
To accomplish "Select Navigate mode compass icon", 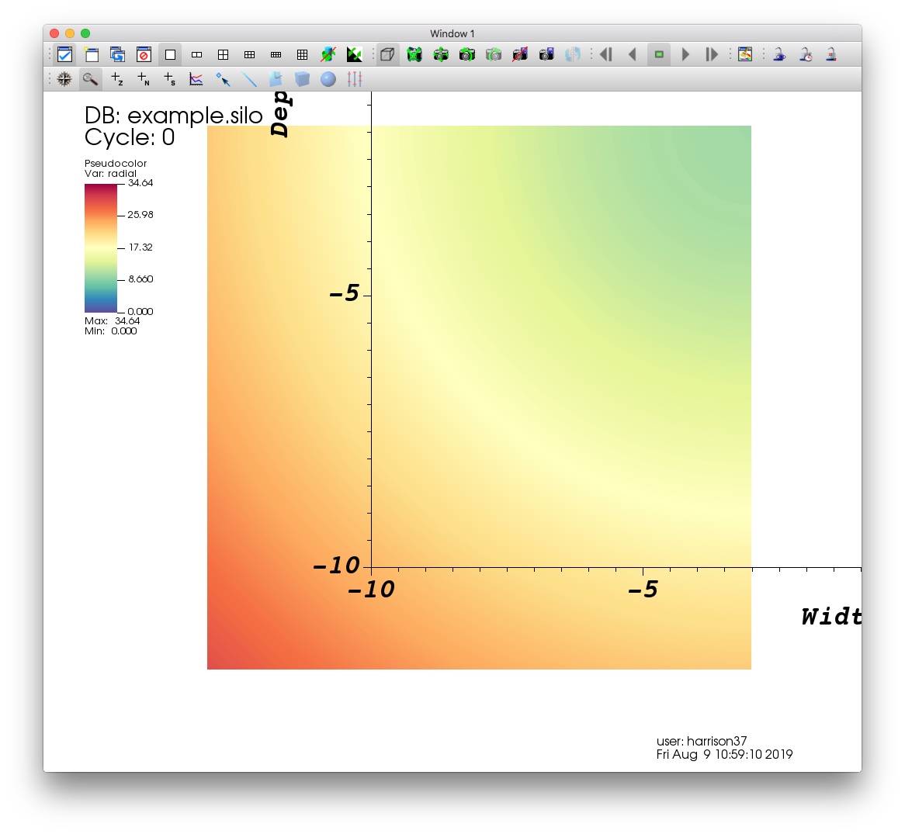I will tap(64, 79).
